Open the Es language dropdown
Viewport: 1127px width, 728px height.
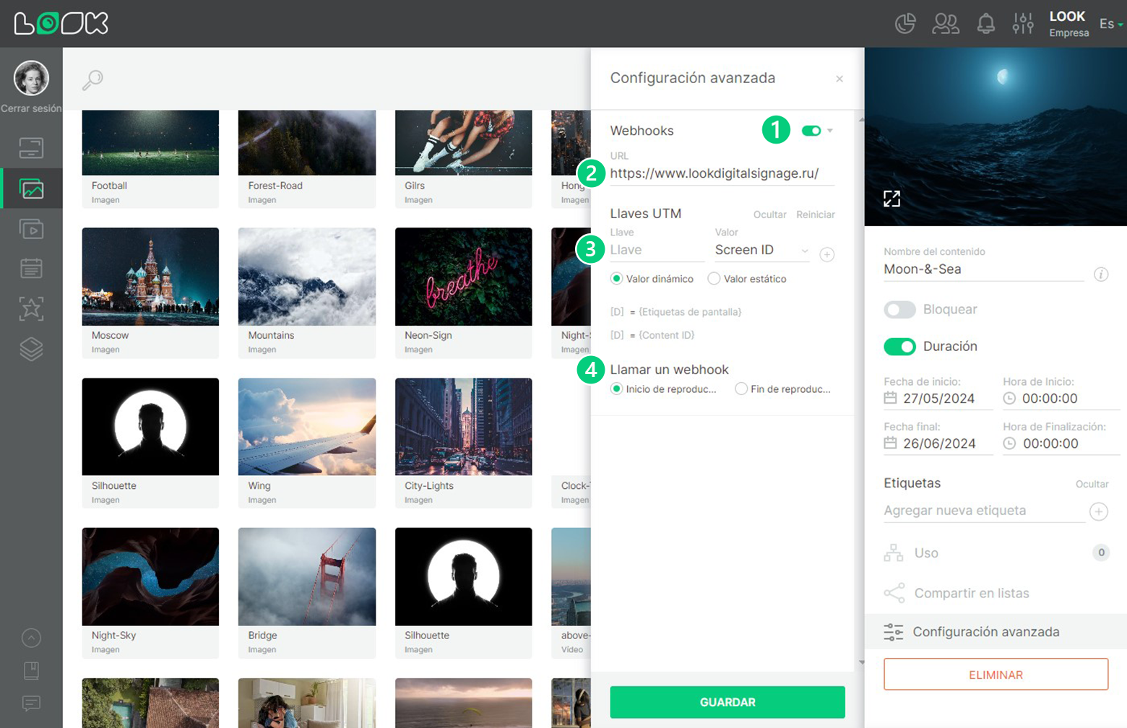(1110, 24)
